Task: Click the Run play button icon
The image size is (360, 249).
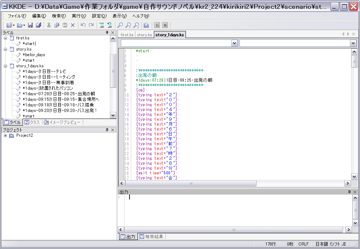Action: (x=157, y=25)
